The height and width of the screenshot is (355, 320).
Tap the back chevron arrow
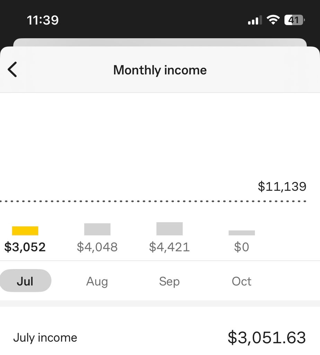click(x=12, y=70)
